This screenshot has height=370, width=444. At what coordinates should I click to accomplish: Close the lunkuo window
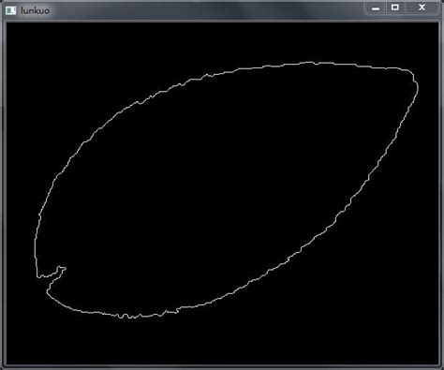point(422,7)
